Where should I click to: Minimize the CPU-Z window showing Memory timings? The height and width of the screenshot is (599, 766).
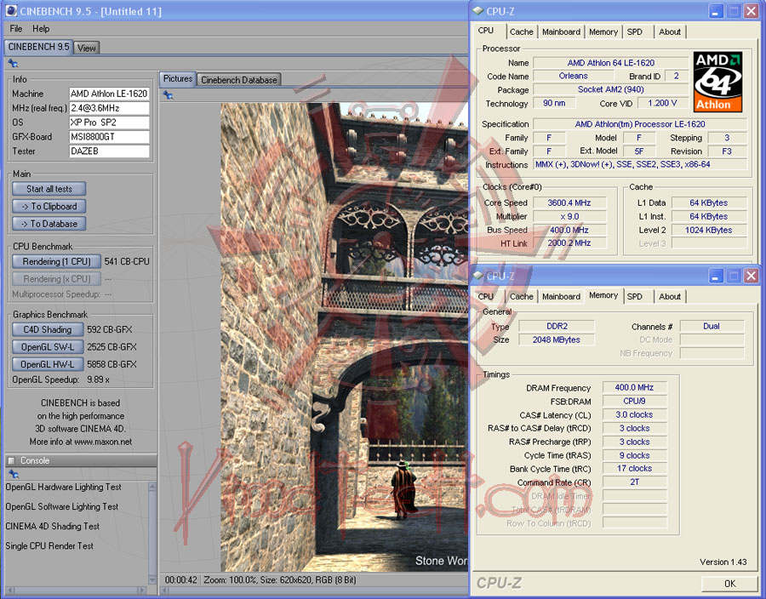tap(714, 277)
